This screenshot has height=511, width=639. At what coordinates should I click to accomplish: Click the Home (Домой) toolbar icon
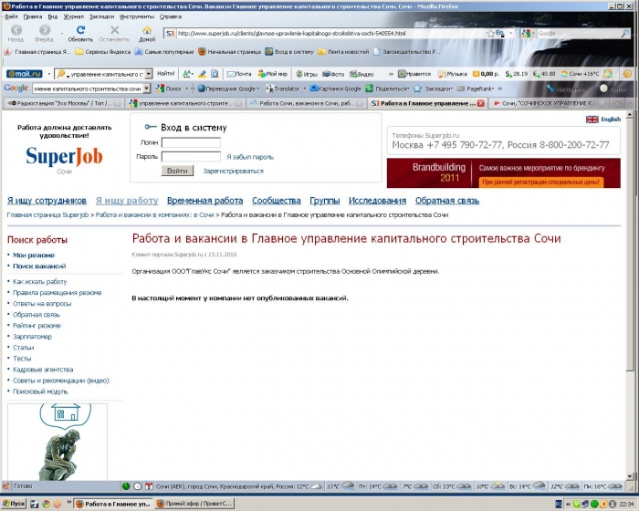coord(147,31)
